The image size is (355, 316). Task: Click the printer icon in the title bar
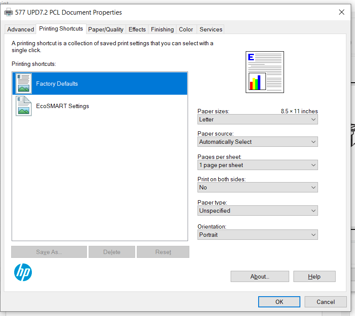(x=9, y=12)
